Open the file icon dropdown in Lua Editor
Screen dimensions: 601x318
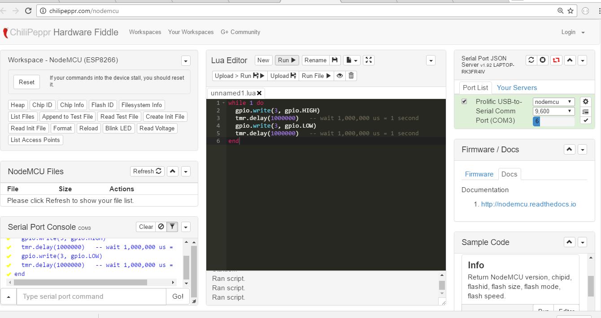tap(352, 60)
